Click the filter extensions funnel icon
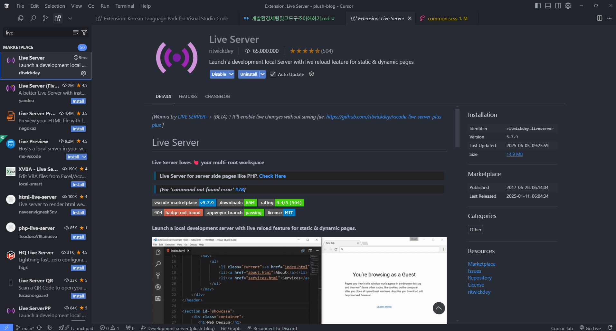This screenshot has height=331, width=616. coord(84,33)
